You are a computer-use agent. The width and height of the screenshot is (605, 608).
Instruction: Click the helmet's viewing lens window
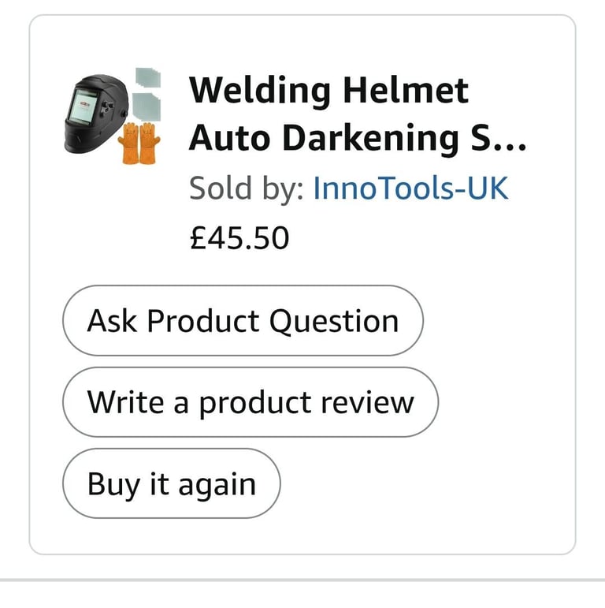coord(83,106)
